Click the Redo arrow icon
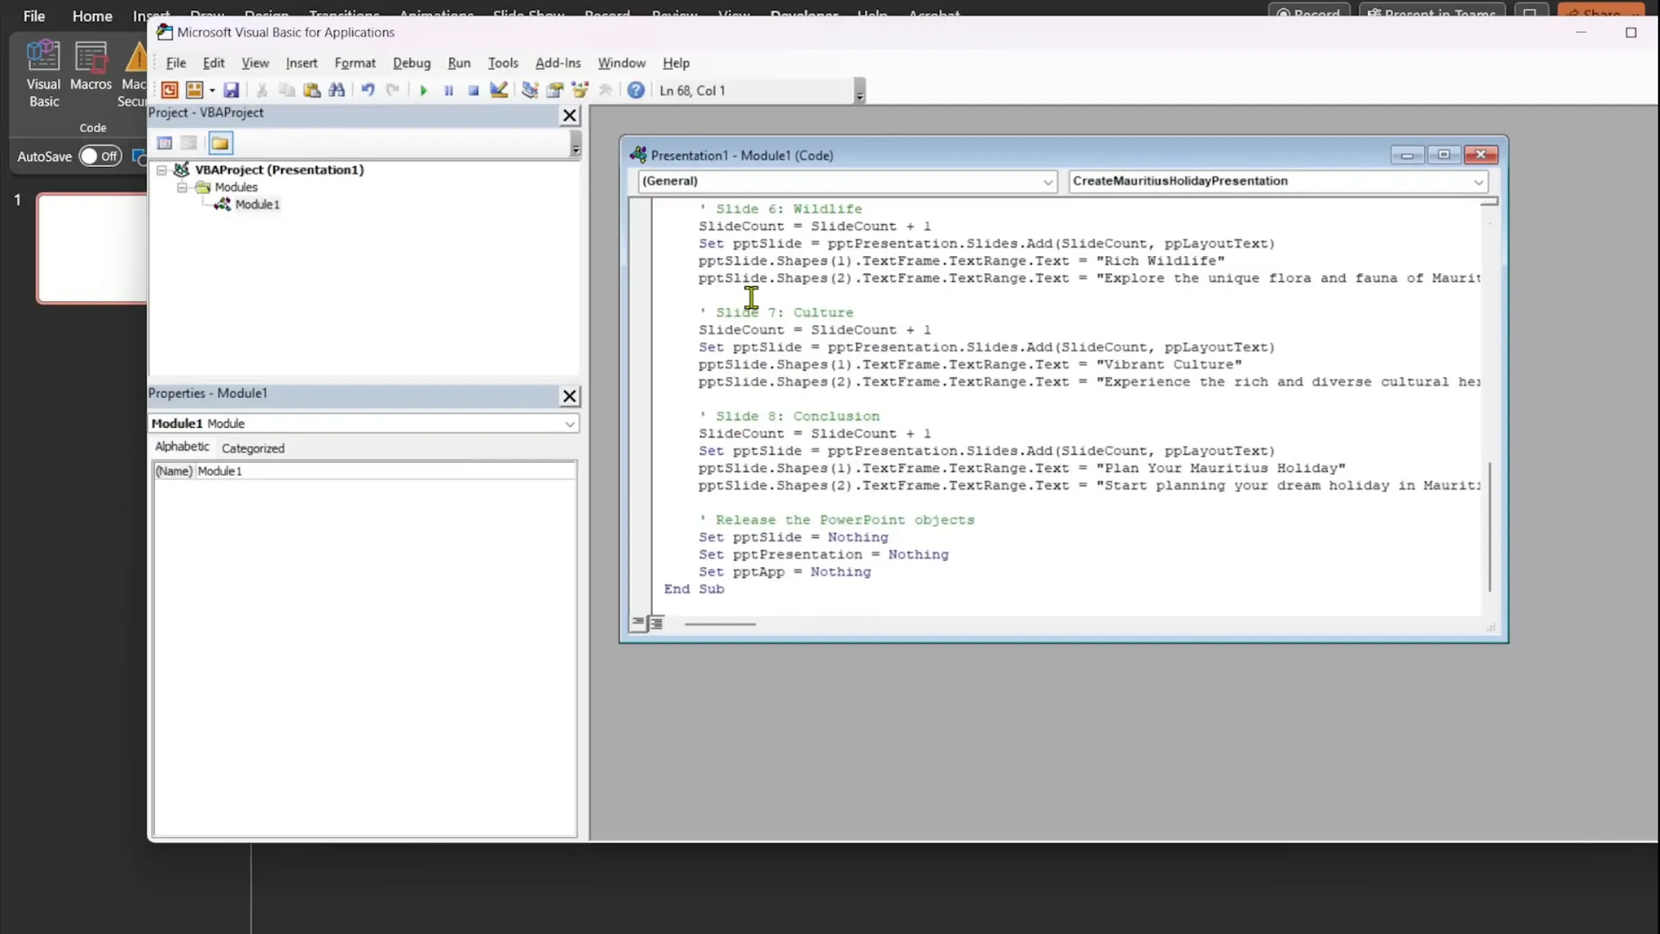This screenshot has height=934, width=1660. click(x=393, y=90)
